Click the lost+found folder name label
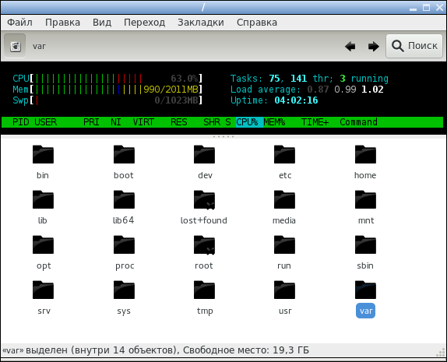 204,220
